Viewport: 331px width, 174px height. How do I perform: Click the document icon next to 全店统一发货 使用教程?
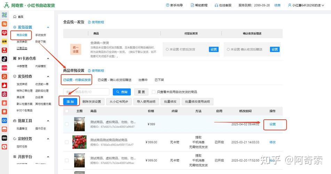point(89,22)
